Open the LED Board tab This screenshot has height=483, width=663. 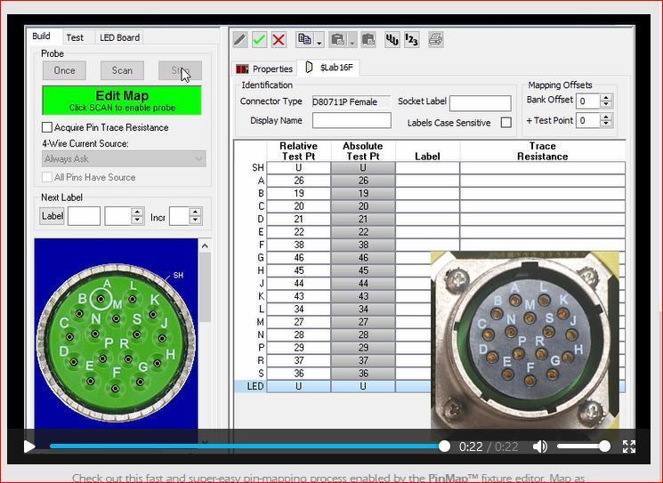tap(119, 37)
